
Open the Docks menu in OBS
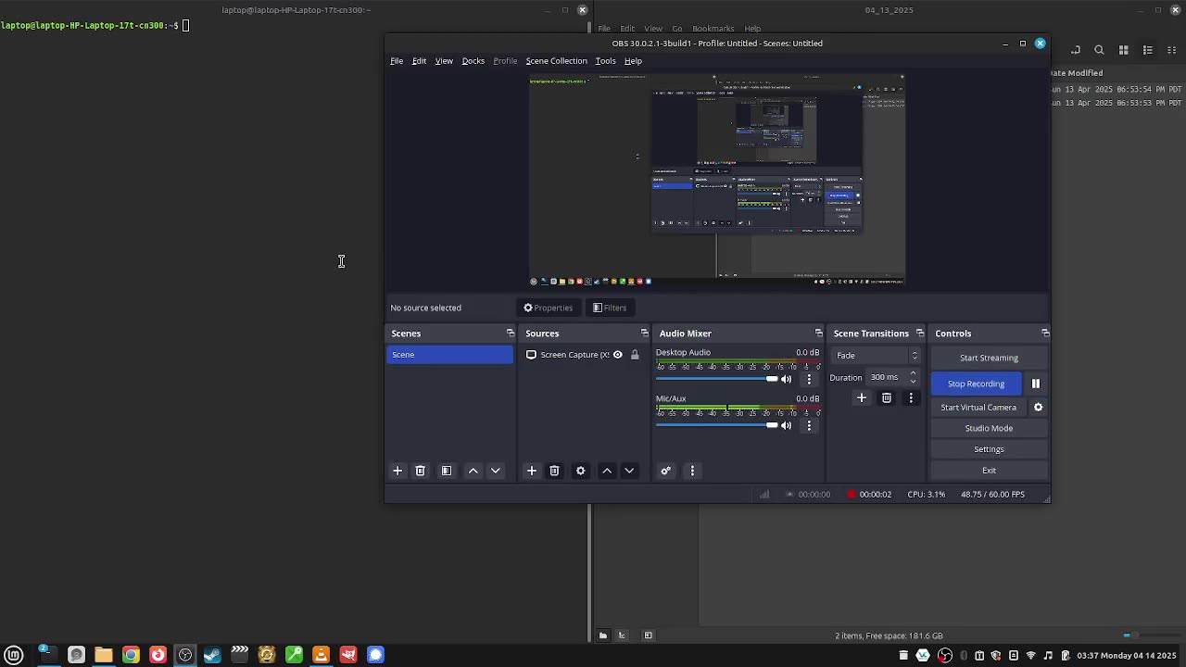pos(473,61)
